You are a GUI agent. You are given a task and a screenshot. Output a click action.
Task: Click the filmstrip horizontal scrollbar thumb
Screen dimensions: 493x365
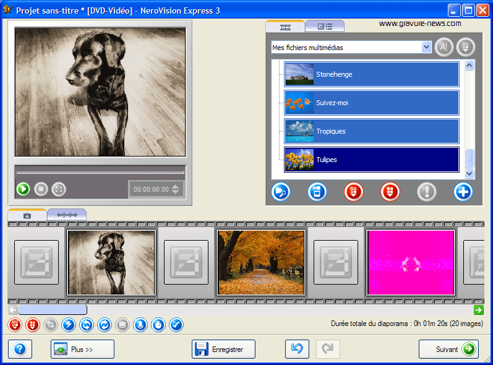(53, 310)
